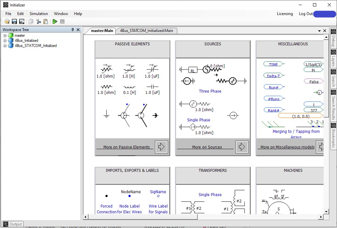
Task: Click the Node Label blue dot
Action: [x=129, y=196]
